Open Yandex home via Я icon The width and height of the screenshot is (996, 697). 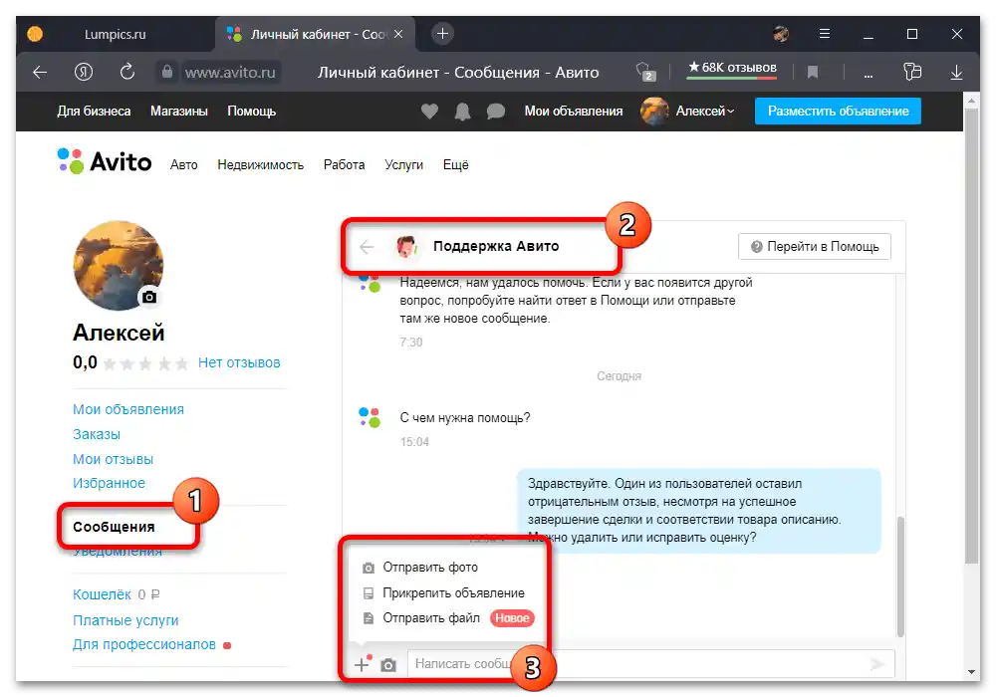84,73
